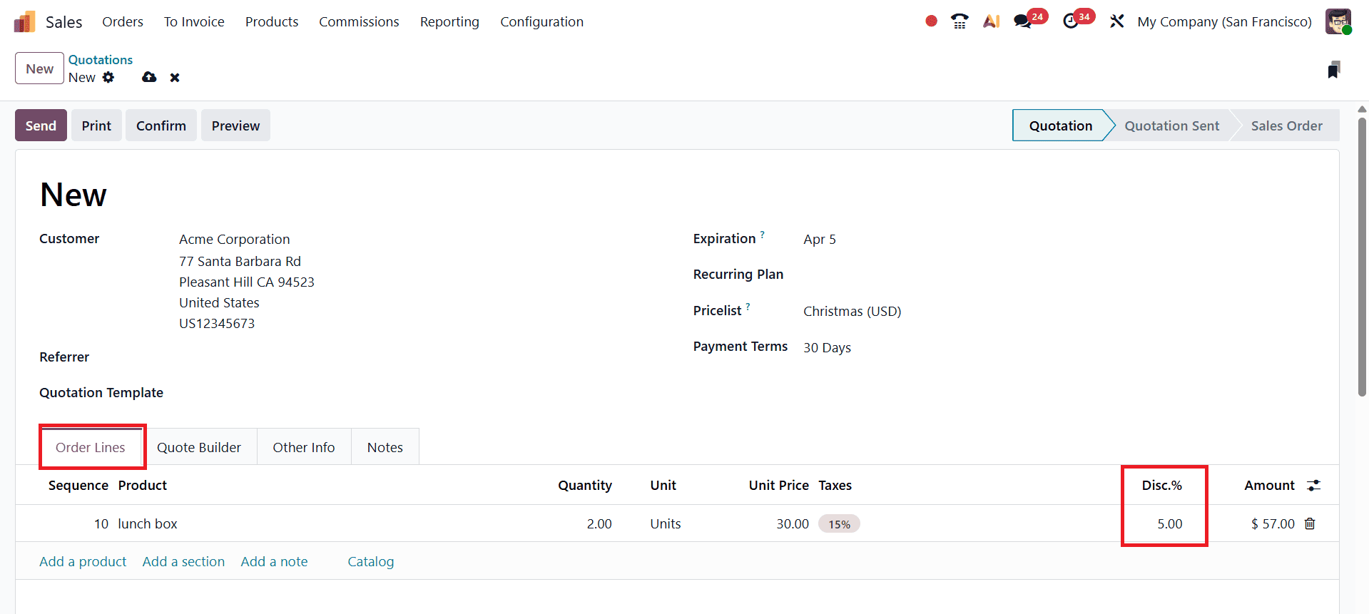Open the VoIP phone icon

coord(960,21)
